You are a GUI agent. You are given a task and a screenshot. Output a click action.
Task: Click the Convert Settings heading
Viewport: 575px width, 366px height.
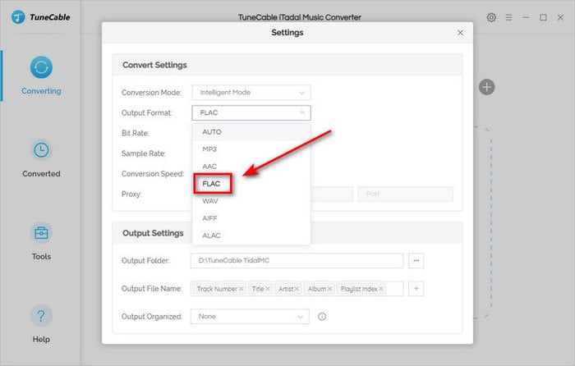pyautogui.click(x=154, y=65)
